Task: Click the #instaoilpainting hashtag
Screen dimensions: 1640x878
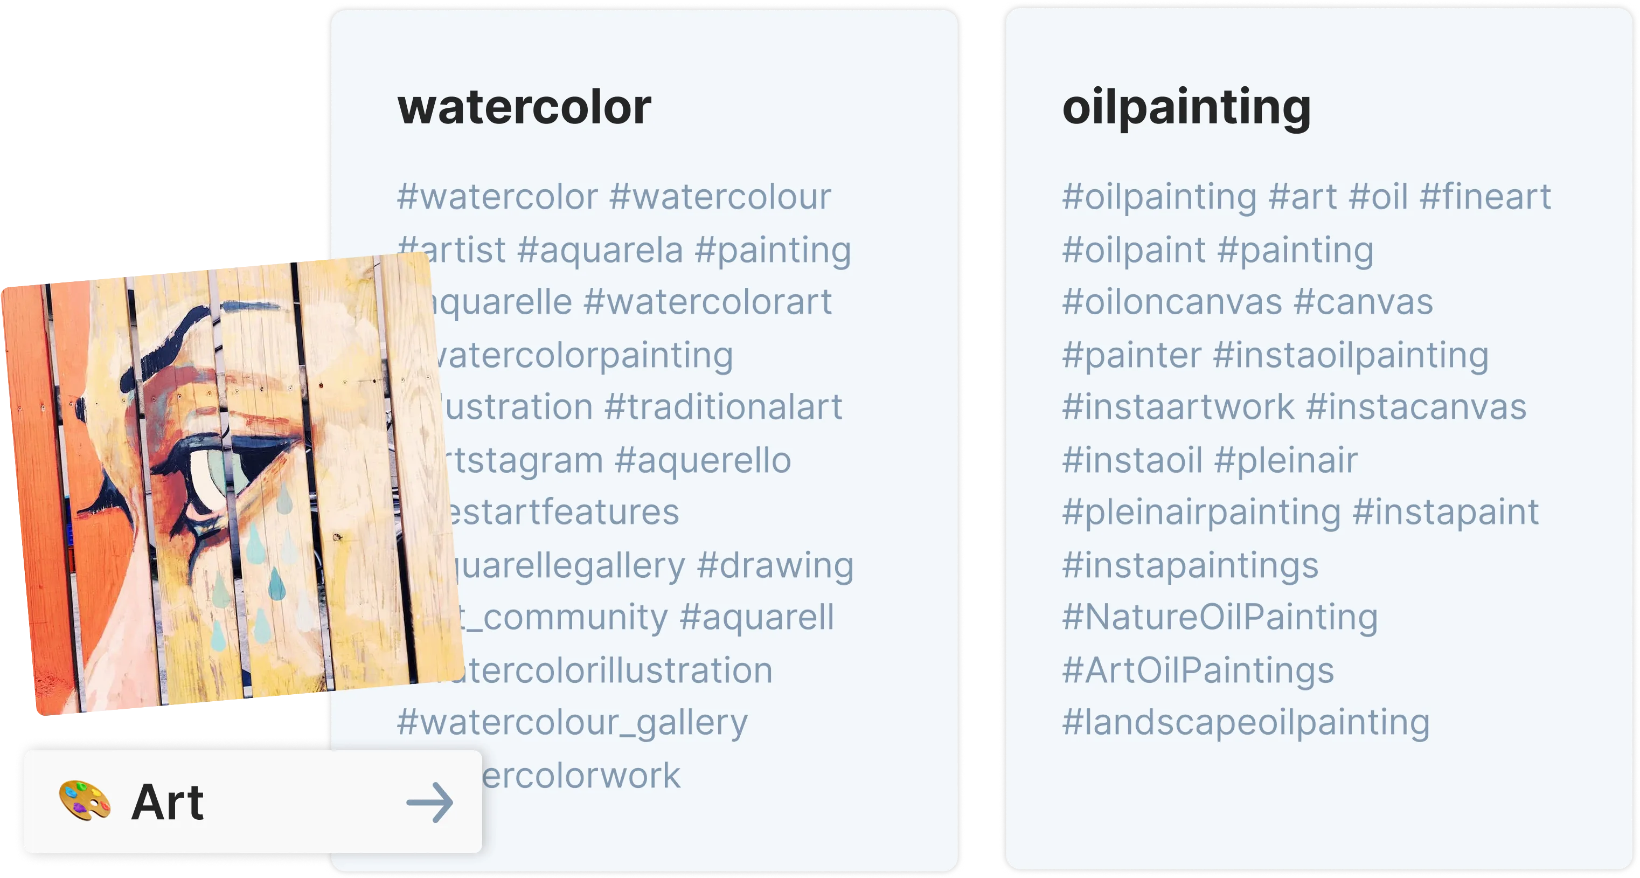Action: pos(1351,355)
